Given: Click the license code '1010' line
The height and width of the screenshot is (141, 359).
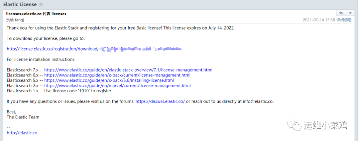Looking at the screenshot, I should (x=59, y=91).
